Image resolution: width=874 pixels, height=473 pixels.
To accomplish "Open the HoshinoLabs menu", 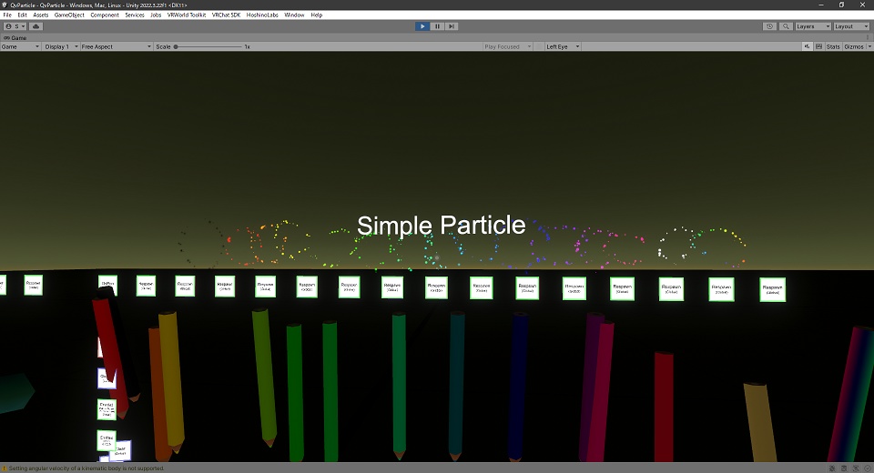I will pyautogui.click(x=262, y=15).
